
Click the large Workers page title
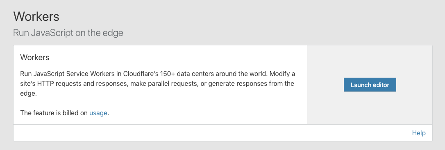(36, 16)
